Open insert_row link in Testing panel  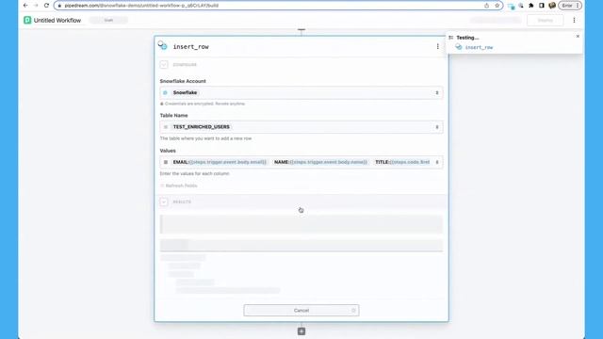tap(479, 47)
